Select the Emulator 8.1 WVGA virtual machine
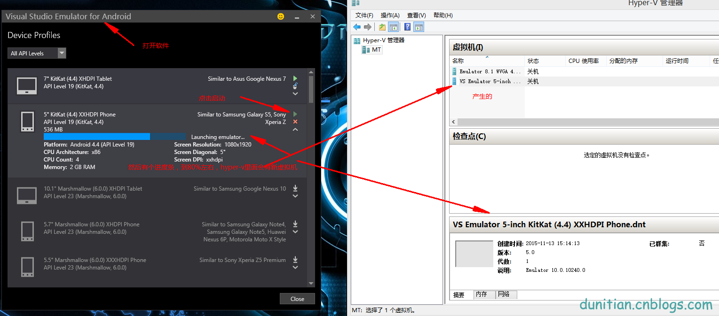The width and height of the screenshot is (719, 316). click(487, 71)
